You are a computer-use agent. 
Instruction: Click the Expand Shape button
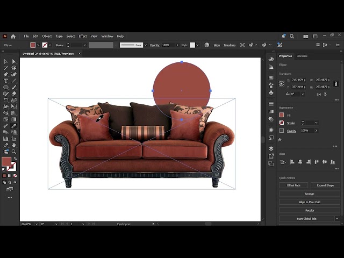pyautogui.click(x=325, y=185)
